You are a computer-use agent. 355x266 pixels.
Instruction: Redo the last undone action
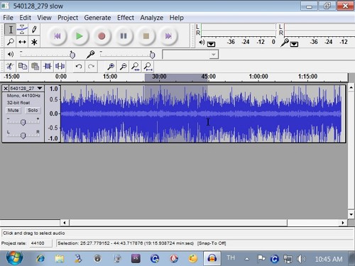pyautogui.click(x=91, y=67)
